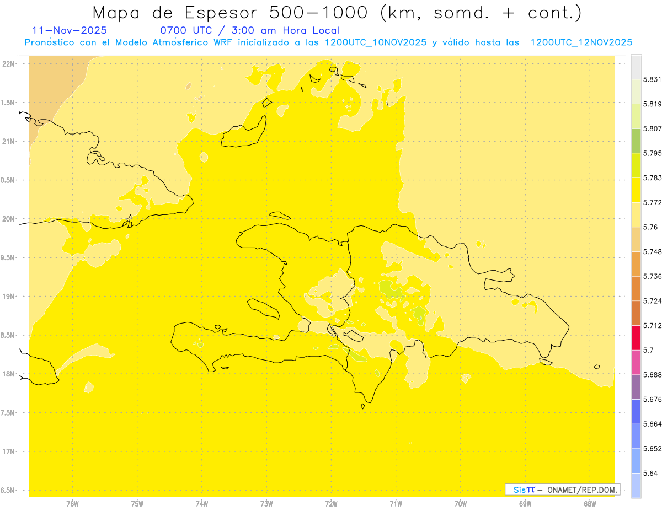Click the legend value "5.772"

[x=653, y=202]
